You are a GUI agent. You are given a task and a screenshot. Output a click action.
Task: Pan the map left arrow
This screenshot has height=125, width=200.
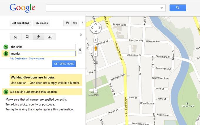(x=92, y=28)
